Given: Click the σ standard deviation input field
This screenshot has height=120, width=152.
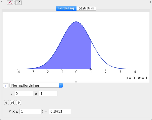Looking at the screenshot, I should [x=48, y=93].
